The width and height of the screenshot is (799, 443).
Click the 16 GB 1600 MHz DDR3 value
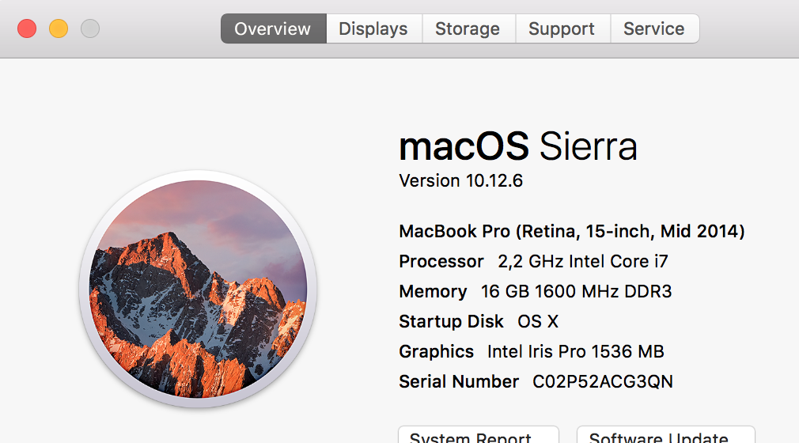pos(576,292)
